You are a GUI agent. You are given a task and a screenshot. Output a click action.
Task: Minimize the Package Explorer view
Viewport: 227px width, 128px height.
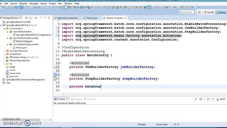coord(45,18)
